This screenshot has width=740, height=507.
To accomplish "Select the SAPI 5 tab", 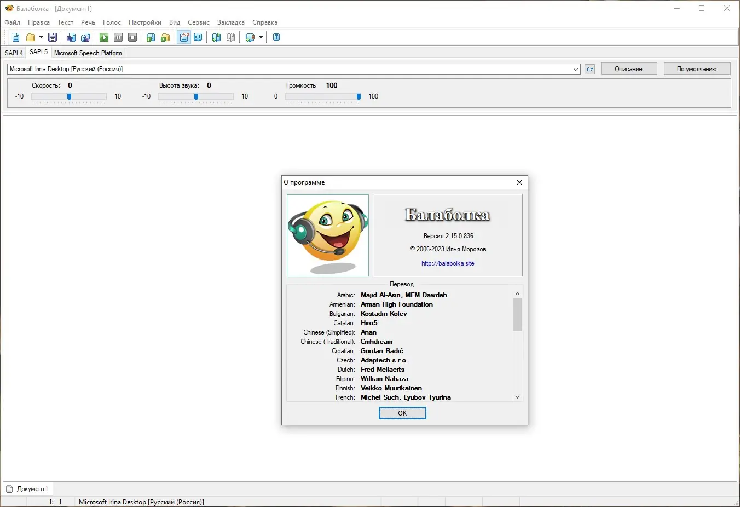I will coord(38,52).
